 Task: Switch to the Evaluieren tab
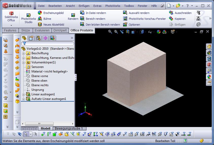[42, 30]
